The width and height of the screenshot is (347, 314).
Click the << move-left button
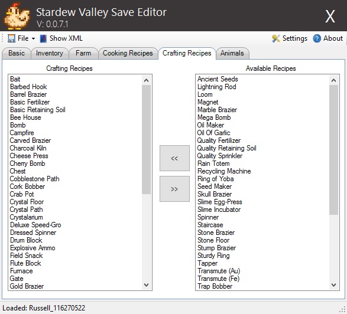coord(174,158)
